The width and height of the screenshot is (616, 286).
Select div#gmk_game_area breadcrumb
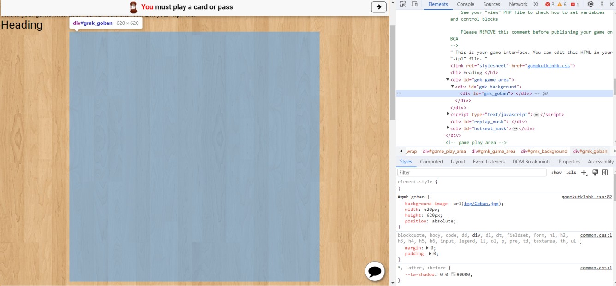tap(493, 151)
